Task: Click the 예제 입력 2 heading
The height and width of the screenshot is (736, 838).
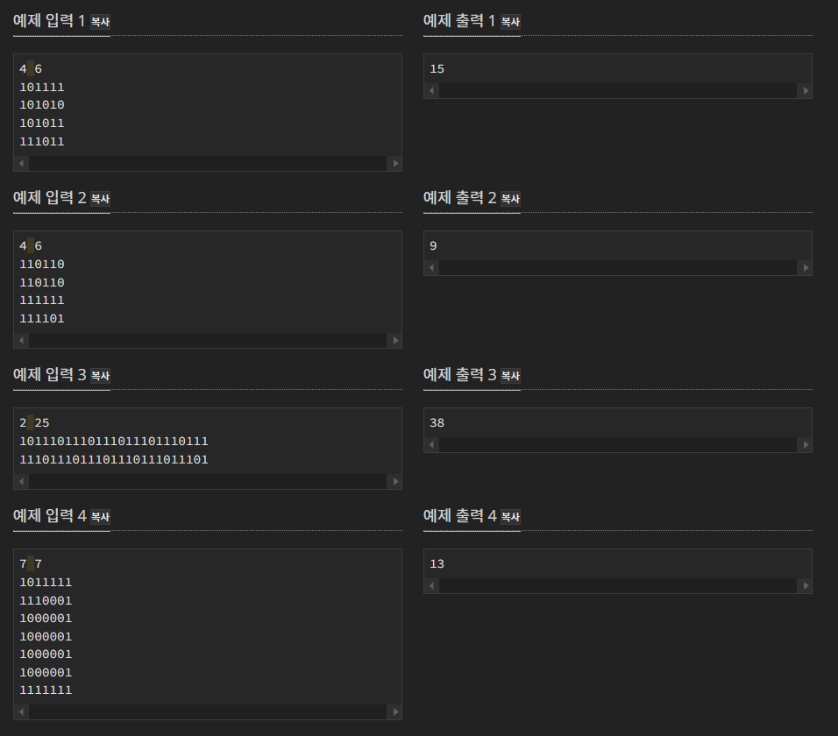Action: pos(49,198)
